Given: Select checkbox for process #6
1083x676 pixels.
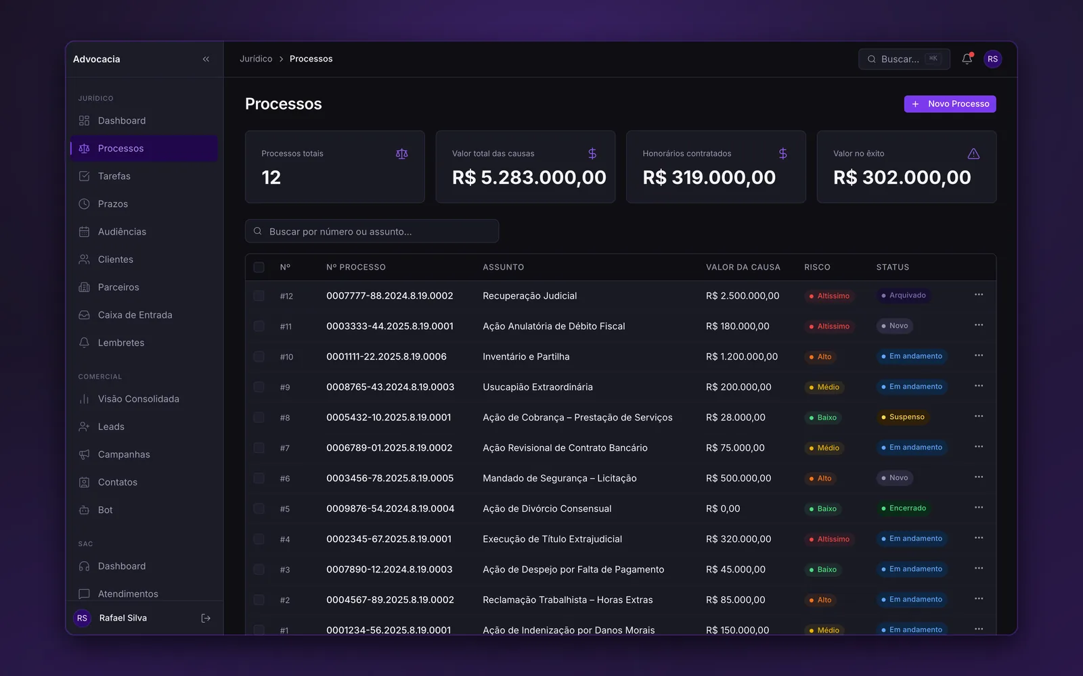Looking at the screenshot, I should pos(259,478).
